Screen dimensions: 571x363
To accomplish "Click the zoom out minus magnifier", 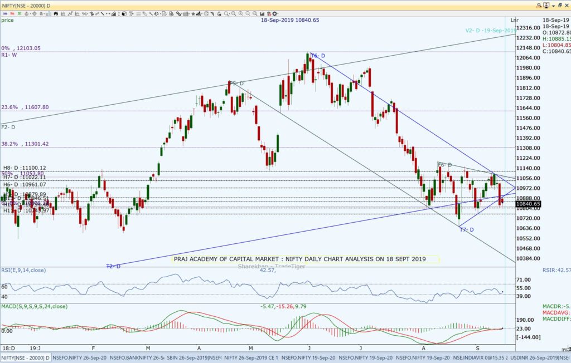I will (x=248, y=14).
